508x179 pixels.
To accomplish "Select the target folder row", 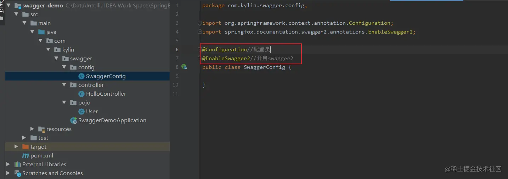I will pos(87,147).
